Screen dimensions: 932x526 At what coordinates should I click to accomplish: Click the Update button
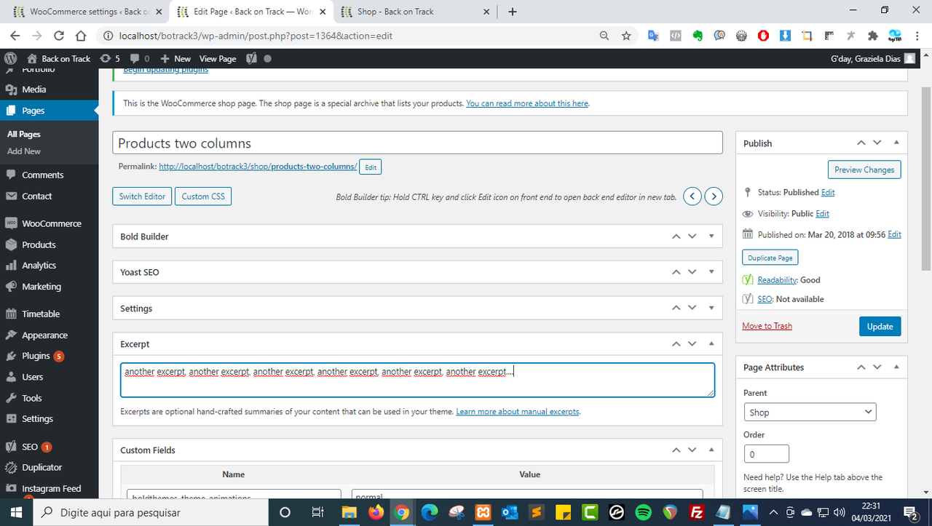(x=880, y=326)
